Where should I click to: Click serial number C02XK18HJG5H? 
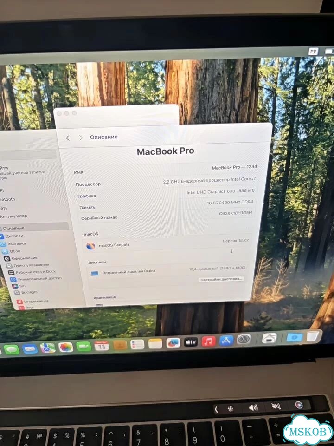pos(236,213)
